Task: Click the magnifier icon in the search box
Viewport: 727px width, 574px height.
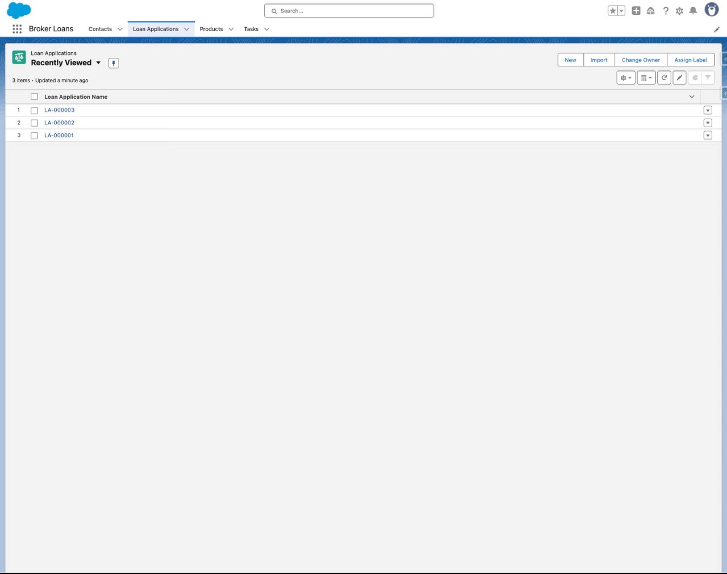Action: tap(274, 11)
